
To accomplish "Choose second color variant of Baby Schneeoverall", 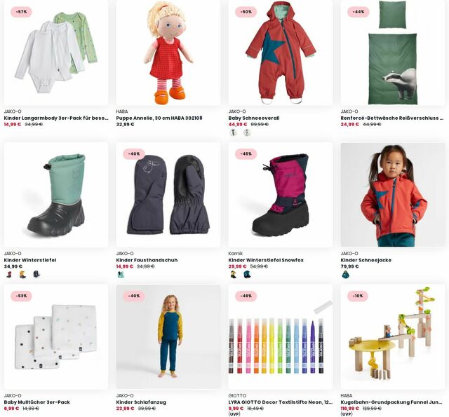I will (247, 132).
